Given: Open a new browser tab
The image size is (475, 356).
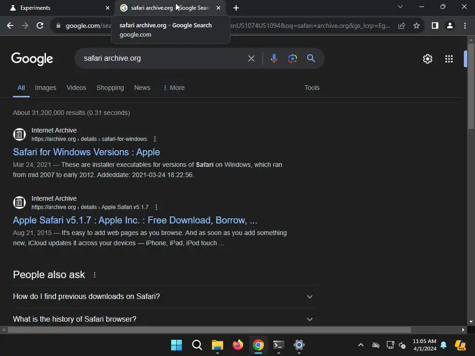Looking at the screenshot, I should pos(236,8).
